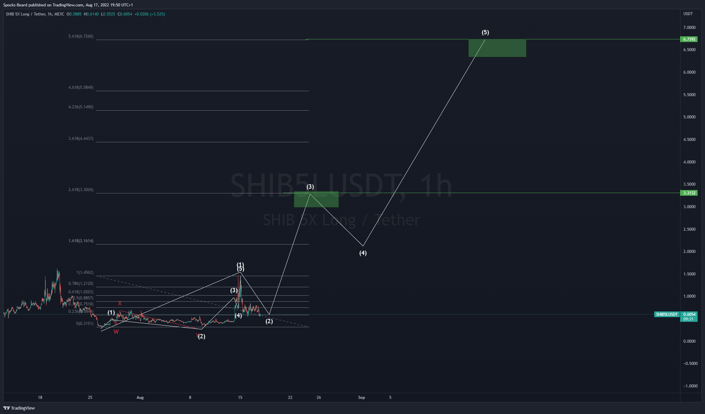Image resolution: width=705 pixels, height=414 pixels.
Task: Click the 7.0000 price scale label
Action: pyautogui.click(x=689, y=28)
